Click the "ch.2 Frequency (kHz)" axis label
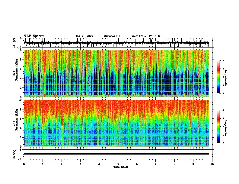Viewport: 239px width, 184px height. pyautogui.click(x=15, y=120)
